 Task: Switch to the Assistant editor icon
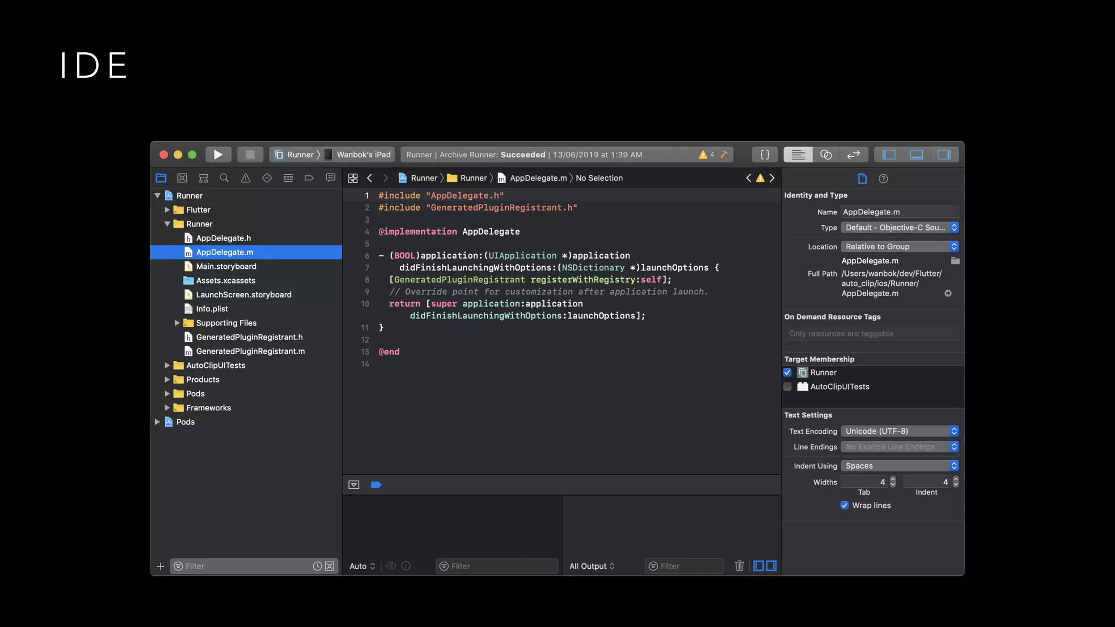[x=825, y=155]
